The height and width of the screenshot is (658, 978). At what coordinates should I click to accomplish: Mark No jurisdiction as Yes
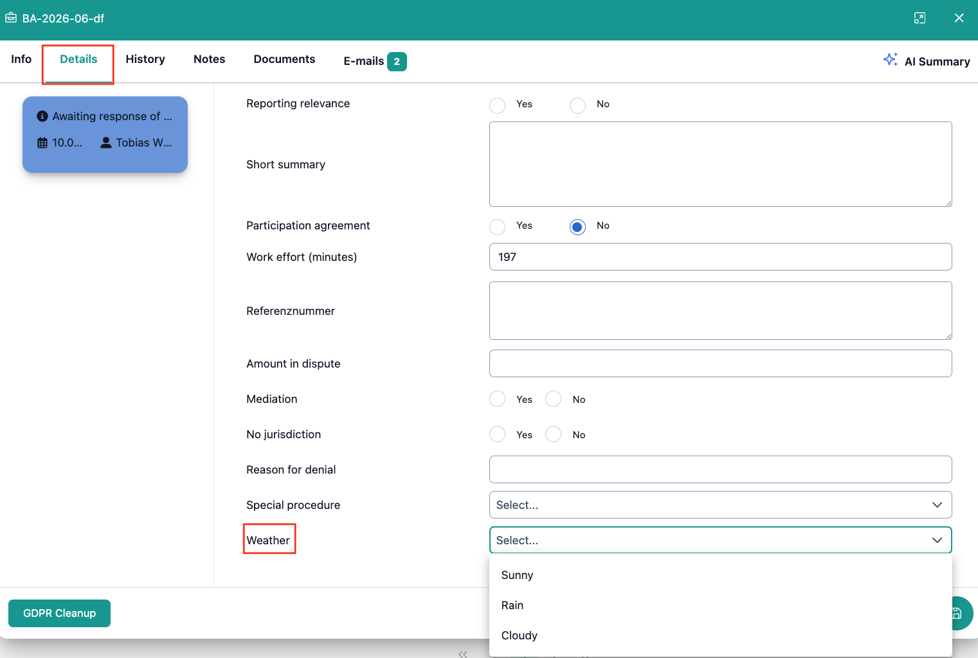coord(497,434)
